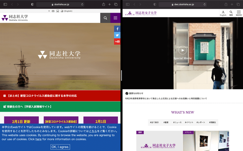
Task: Open green admissions info site banner
Action: click(x=60, y=107)
